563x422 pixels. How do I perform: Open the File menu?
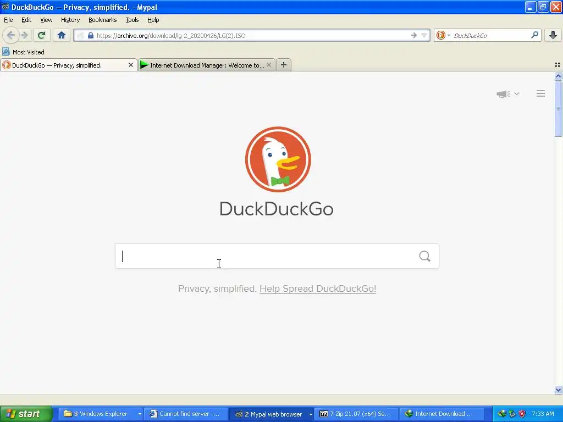[8, 20]
